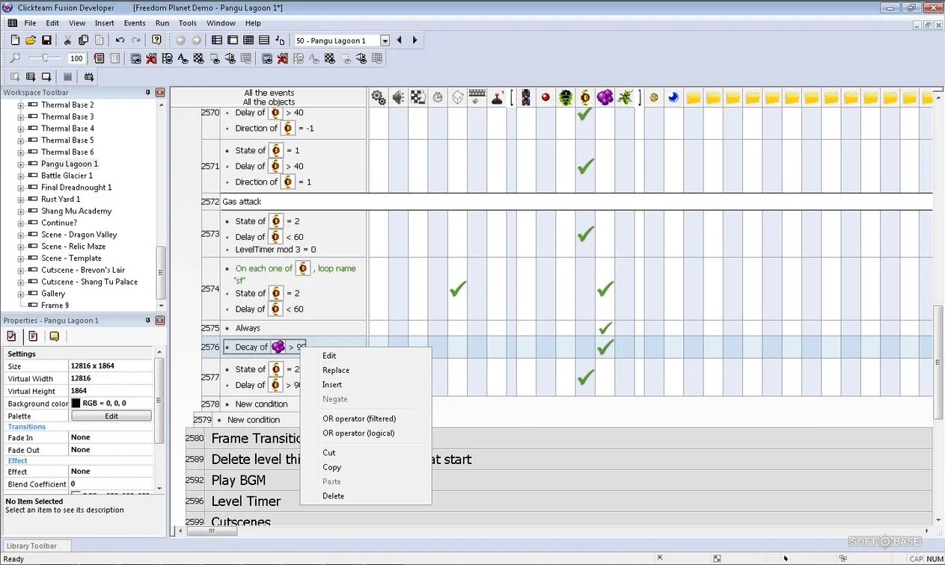Open the Event editor grid icon
945x565 pixels.
(248, 40)
